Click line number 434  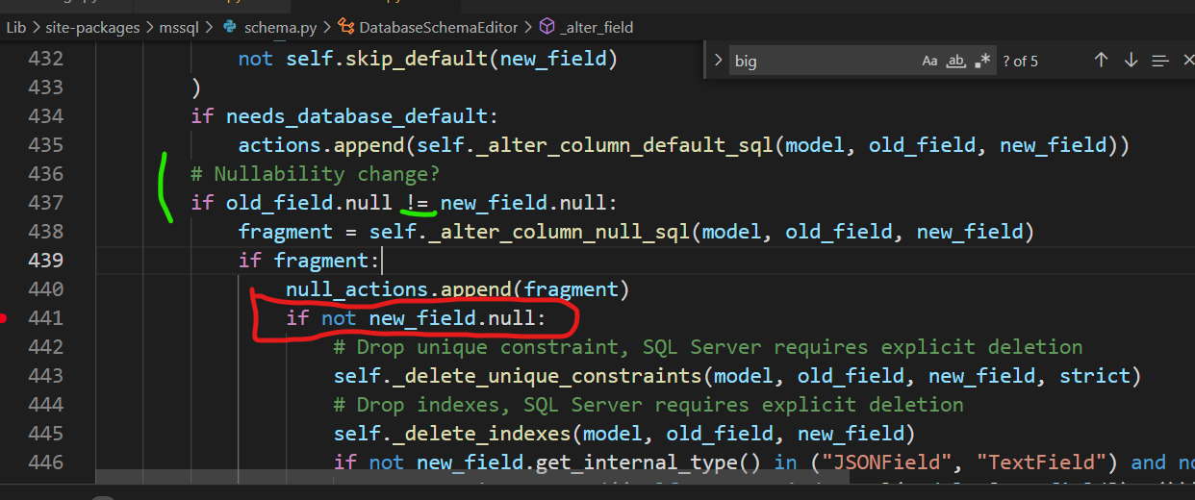45,116
